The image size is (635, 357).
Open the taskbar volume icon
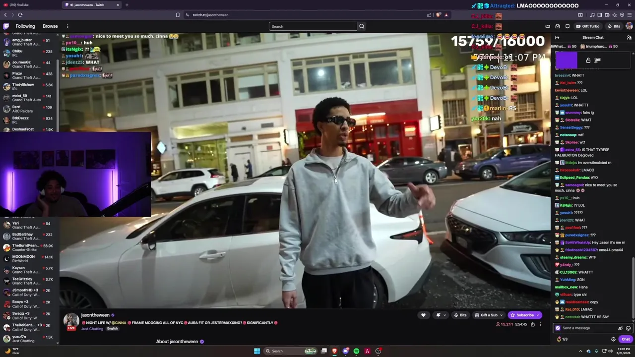click(610, 351)
